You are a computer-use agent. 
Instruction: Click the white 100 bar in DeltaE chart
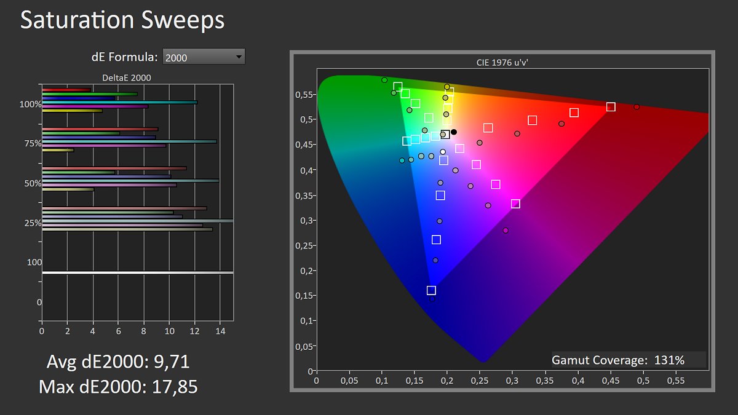tap(138, 272)
